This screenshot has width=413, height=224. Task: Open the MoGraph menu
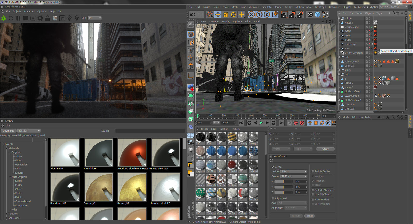[321, 7]
